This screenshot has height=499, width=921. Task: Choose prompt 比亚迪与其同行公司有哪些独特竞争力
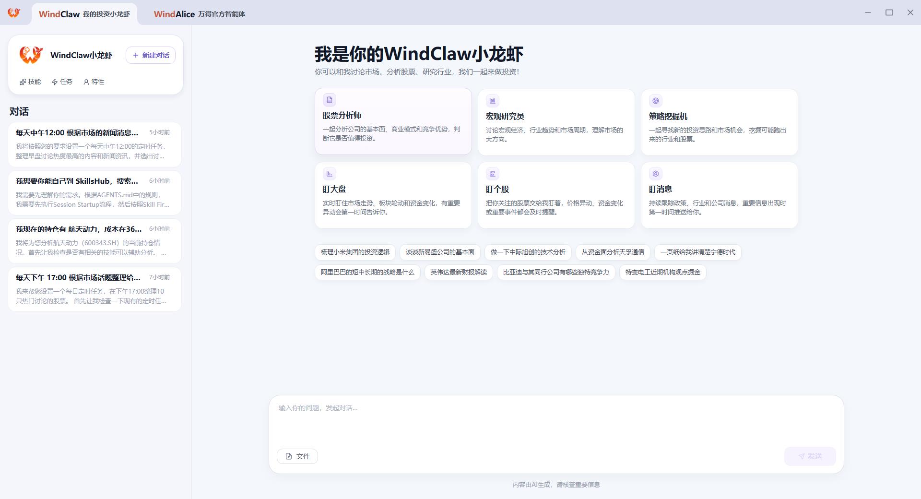(556, 272)
